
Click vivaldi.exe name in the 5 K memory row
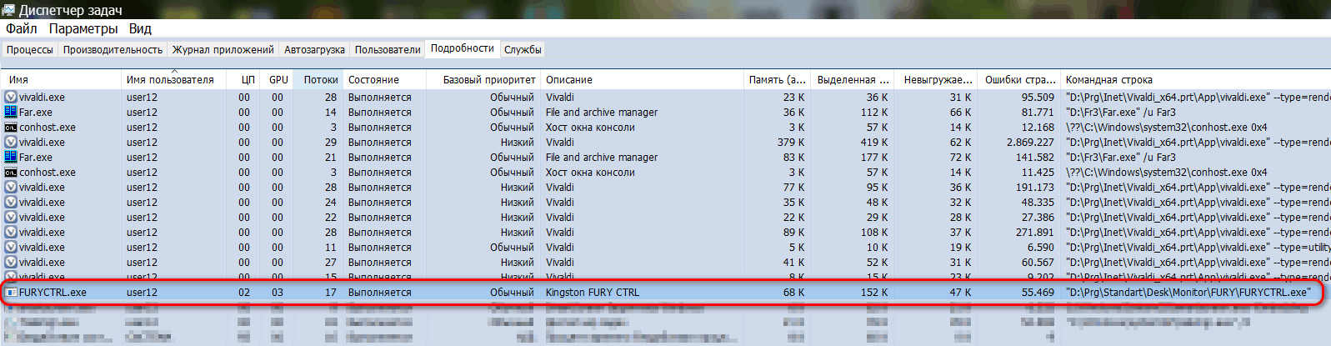point(42,248)
